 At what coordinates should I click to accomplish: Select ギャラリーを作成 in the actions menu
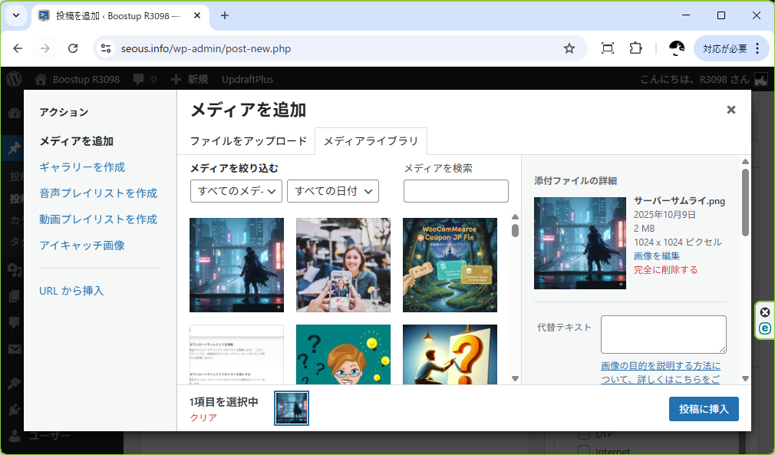82,167
